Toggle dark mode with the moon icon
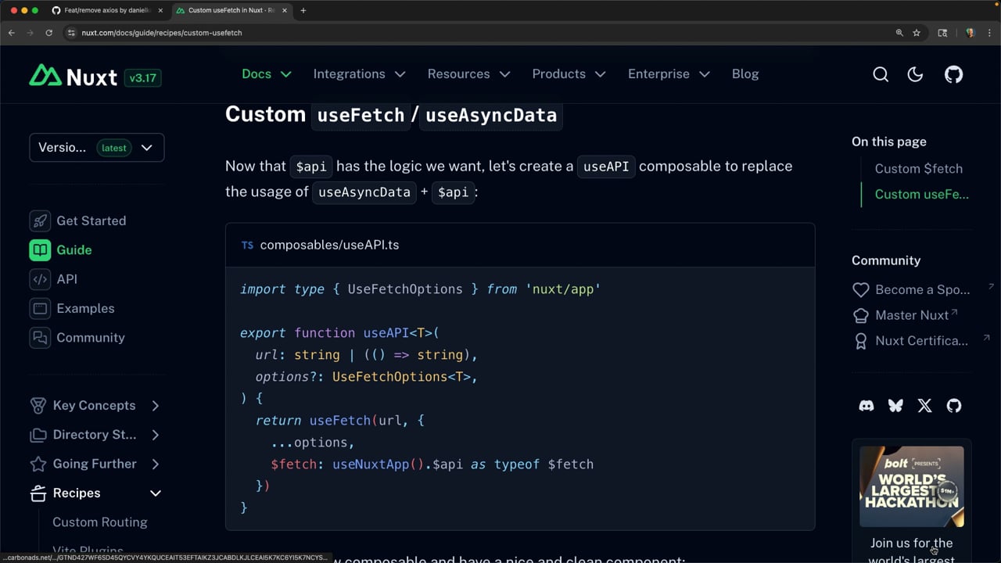Image resolution: width=1001 pixels, height=563 pixels. [915, 74]
